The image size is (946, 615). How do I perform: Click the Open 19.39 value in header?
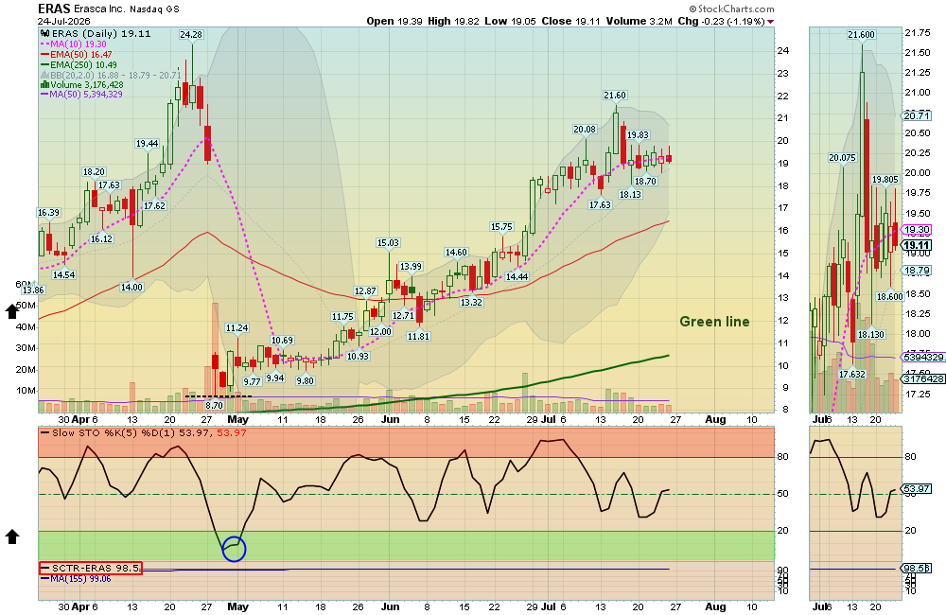(394, 21)
